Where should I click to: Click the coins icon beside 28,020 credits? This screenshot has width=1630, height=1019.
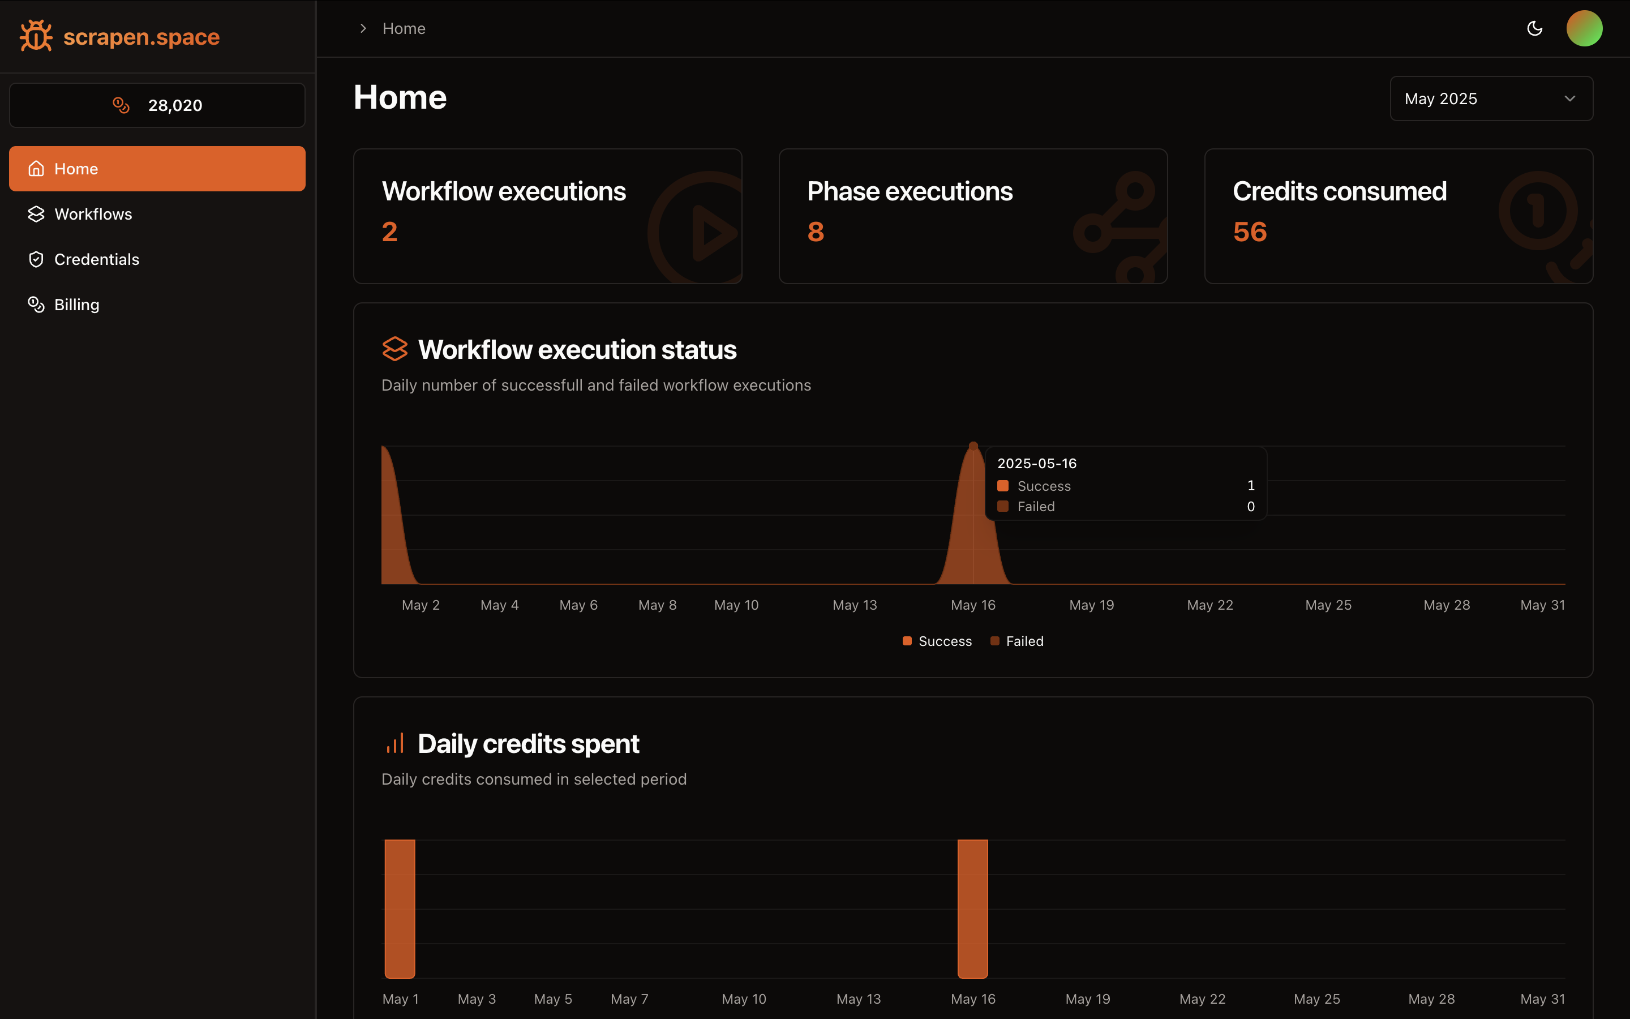[x=121, y=105]
